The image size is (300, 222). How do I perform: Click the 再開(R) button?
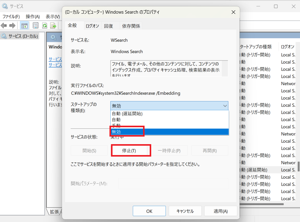coord(210,151)
